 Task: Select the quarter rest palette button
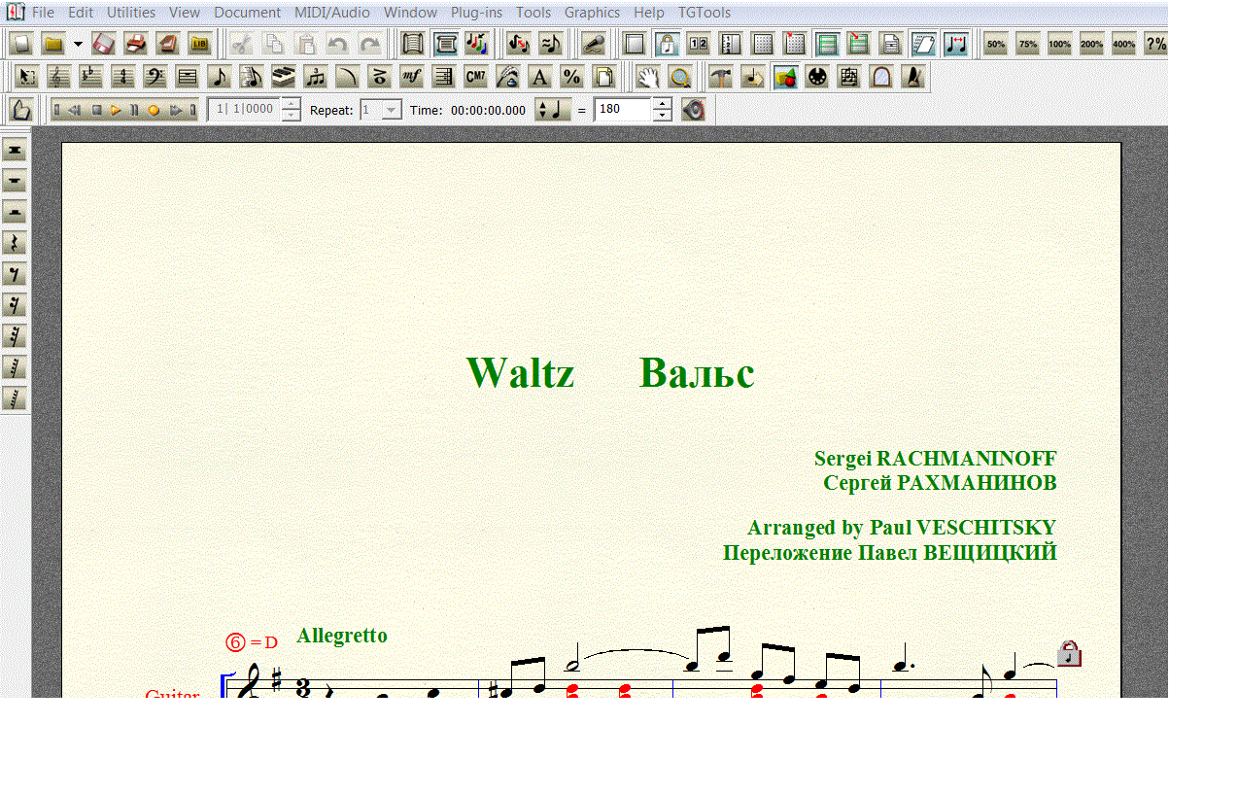coord(15,244)
